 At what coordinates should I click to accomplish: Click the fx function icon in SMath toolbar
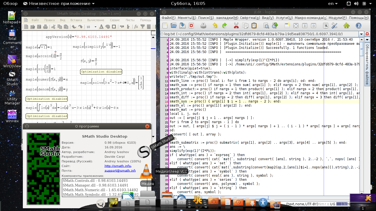coord(136,27)
